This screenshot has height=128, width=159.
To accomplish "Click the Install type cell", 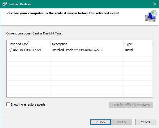I will pos(129,50).
